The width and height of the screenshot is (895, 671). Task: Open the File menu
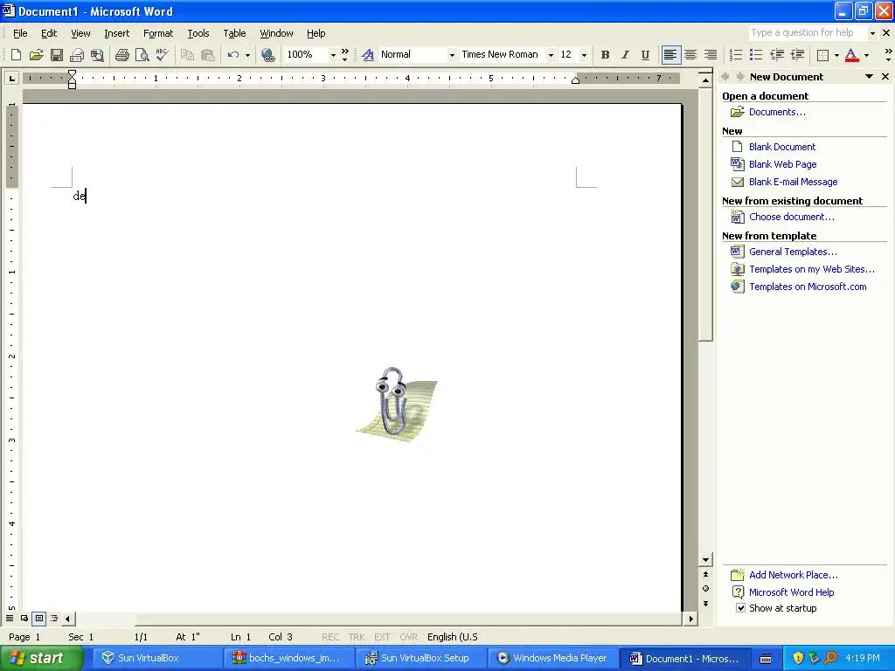pyautogui.click(x=20, y=33)
